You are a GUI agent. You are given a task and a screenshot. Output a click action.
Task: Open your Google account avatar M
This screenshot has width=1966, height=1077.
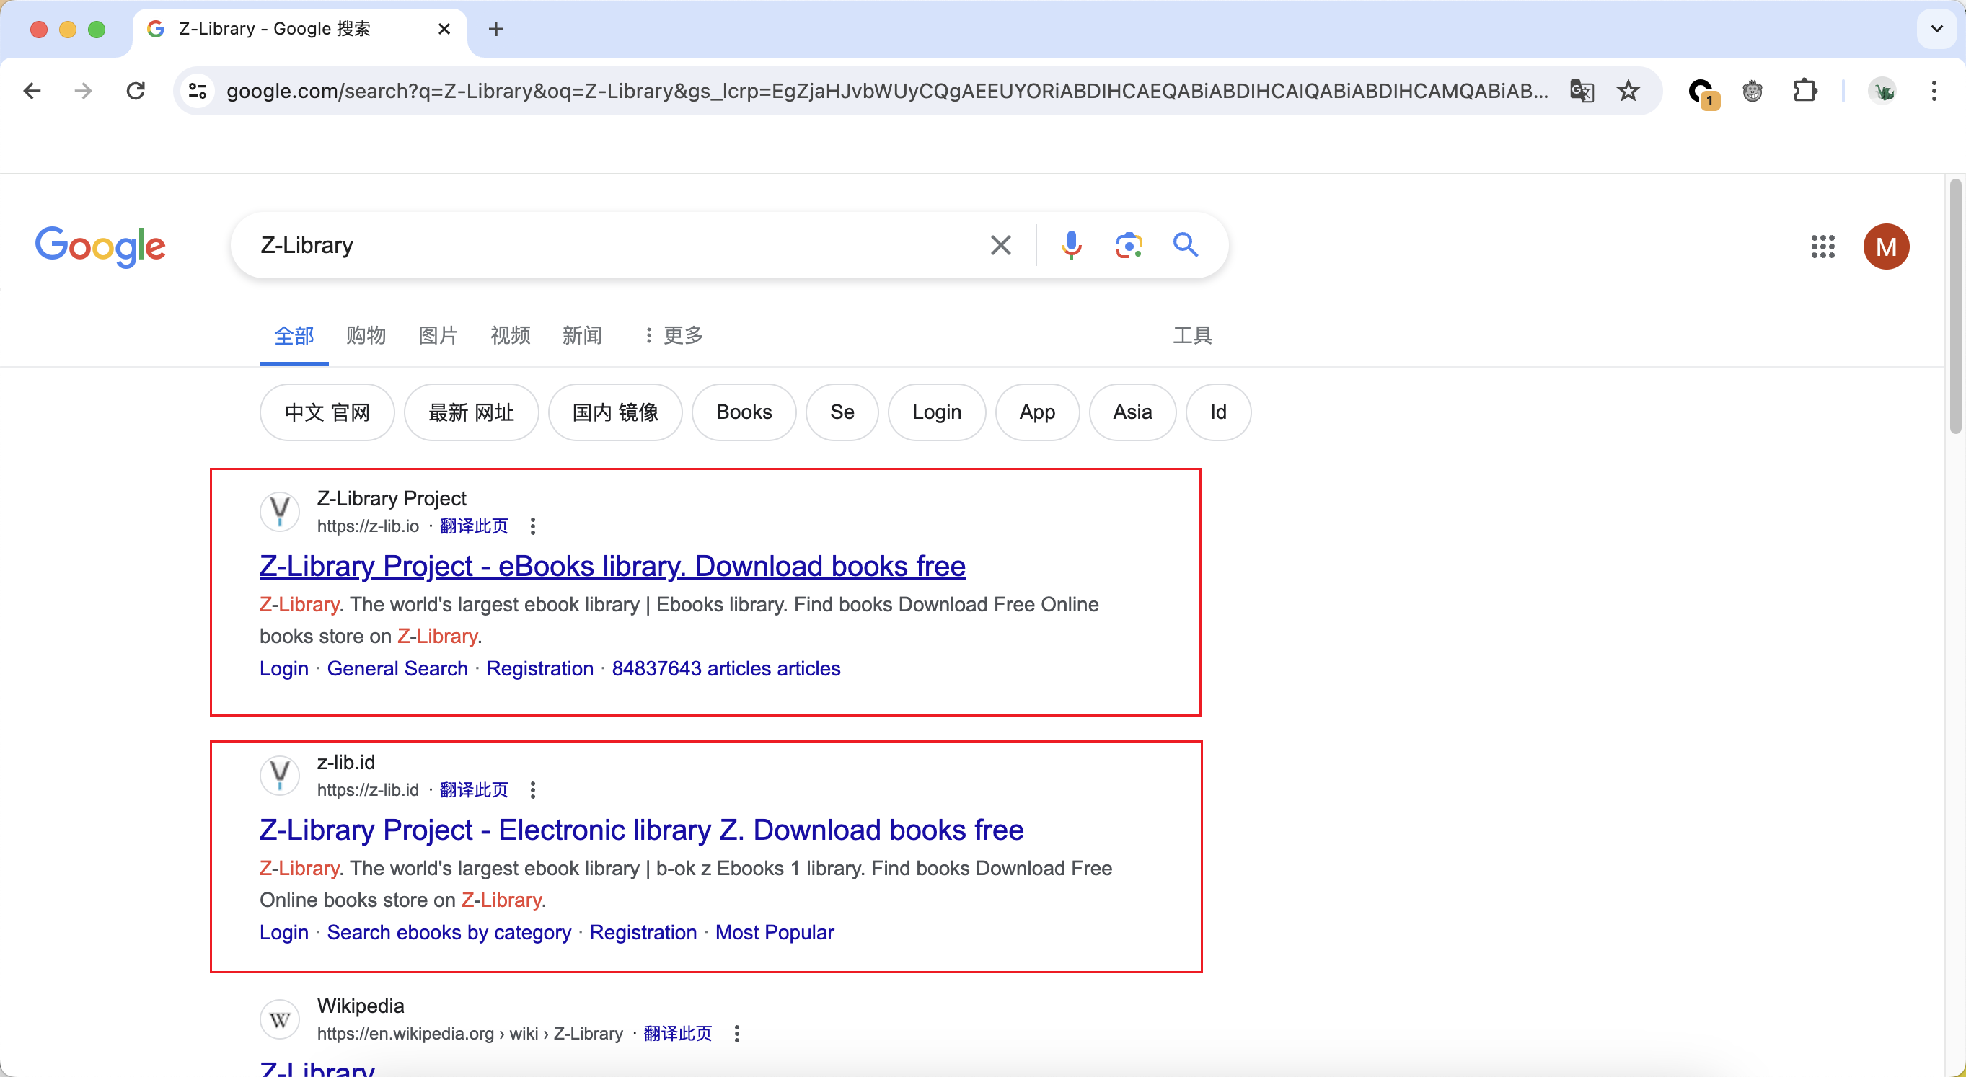coord(1886,247)
